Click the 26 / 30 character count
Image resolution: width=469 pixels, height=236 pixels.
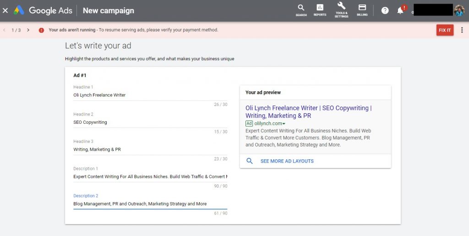pyautogui.click(x=220, y=105)
